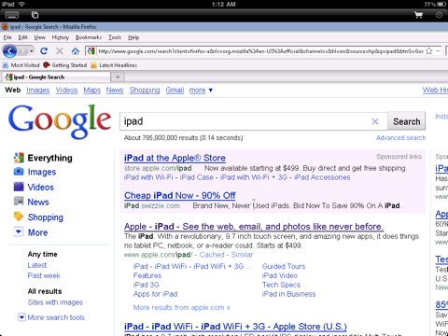The height and width of the screenshot is (336, 448).
Task: Expand the more dropdown in top bar
Action: (x=201, y=91)
